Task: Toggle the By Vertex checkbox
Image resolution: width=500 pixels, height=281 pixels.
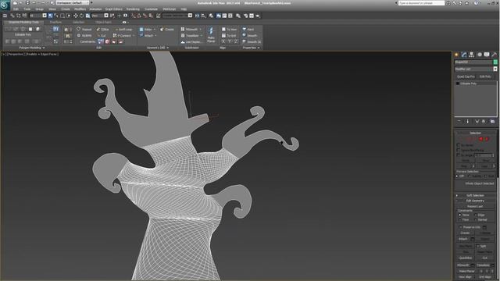Action: click(x=459, y=145)
